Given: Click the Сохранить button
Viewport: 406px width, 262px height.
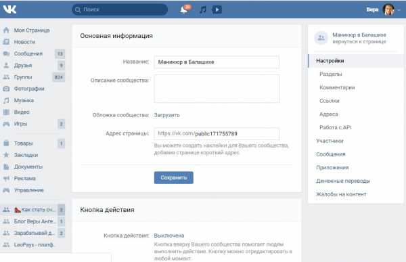Looking at the screenshot, I should pos(173,178).
